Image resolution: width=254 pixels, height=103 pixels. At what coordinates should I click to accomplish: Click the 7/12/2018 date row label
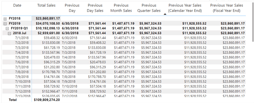(22, 91)
